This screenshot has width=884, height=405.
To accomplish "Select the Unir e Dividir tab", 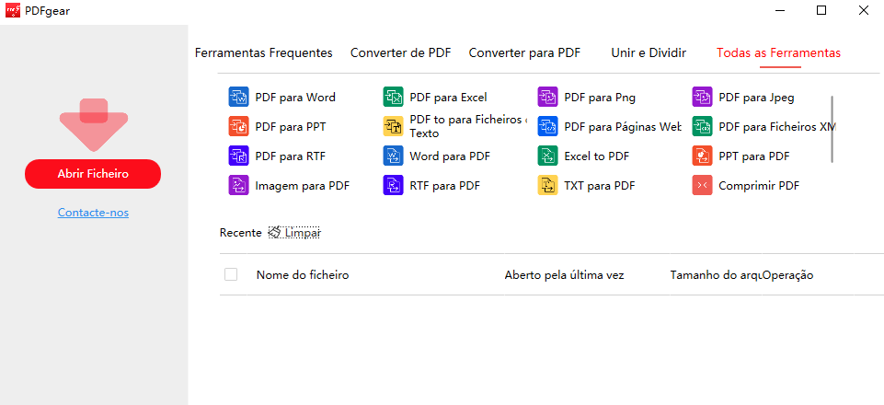I will [649, 53].
